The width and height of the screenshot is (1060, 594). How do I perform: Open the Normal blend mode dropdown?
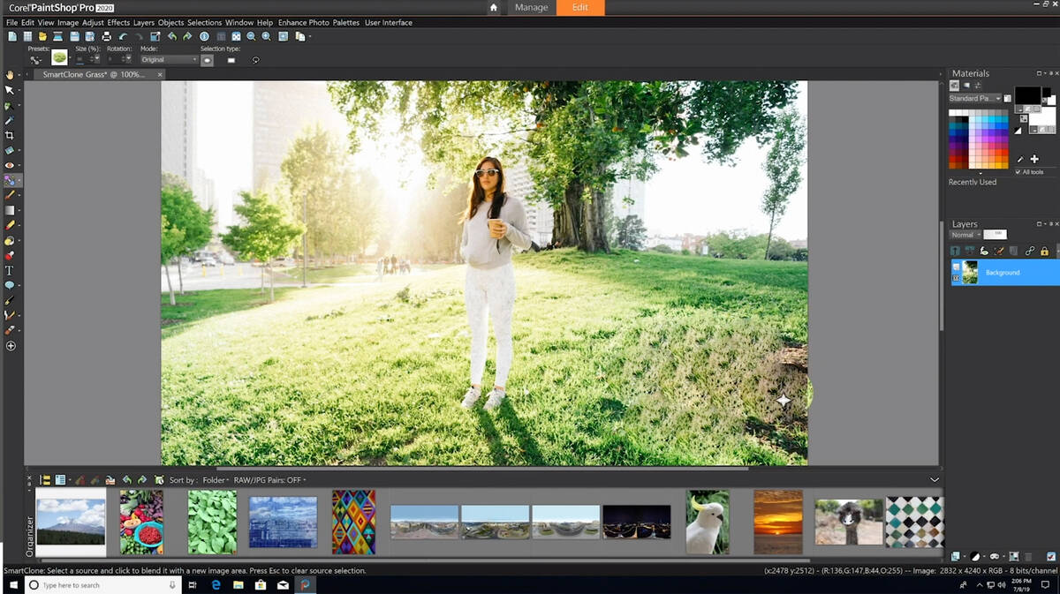(x=965, y=235)
